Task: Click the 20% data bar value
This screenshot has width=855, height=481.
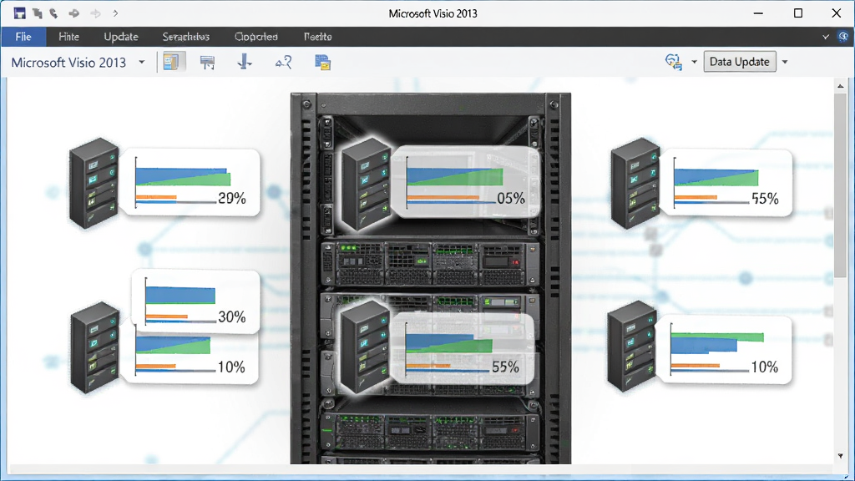Action: pos(232,199)
